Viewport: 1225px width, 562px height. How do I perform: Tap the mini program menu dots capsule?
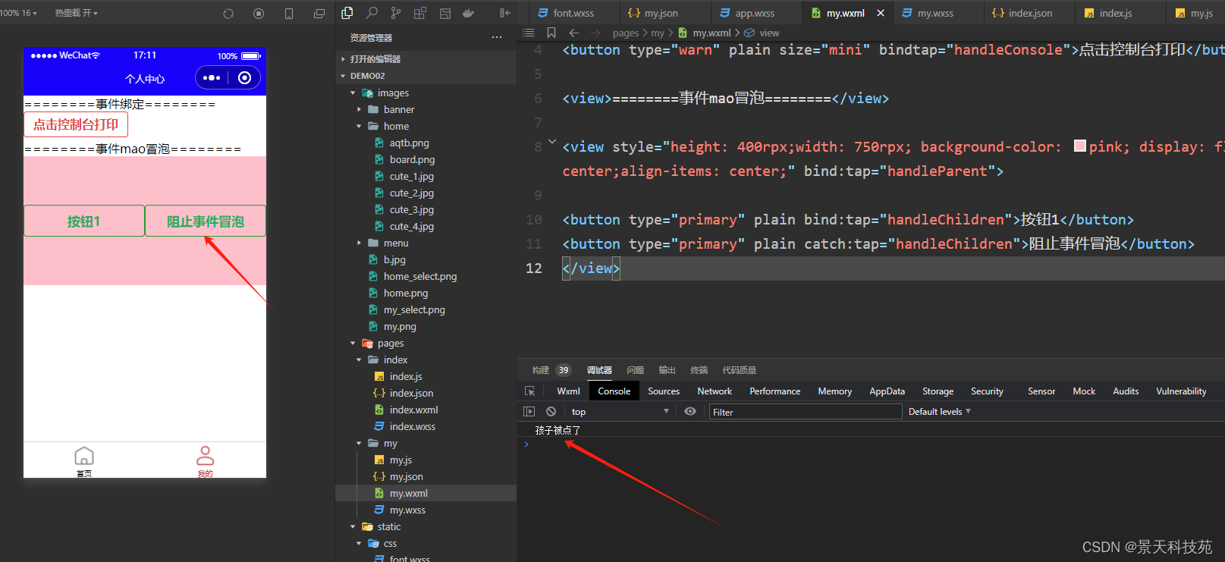(212, 77)
